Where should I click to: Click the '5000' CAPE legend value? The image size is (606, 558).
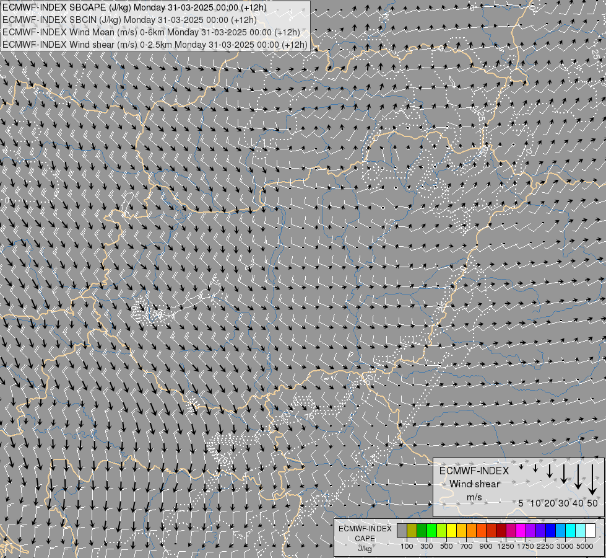tap(585, 546)
